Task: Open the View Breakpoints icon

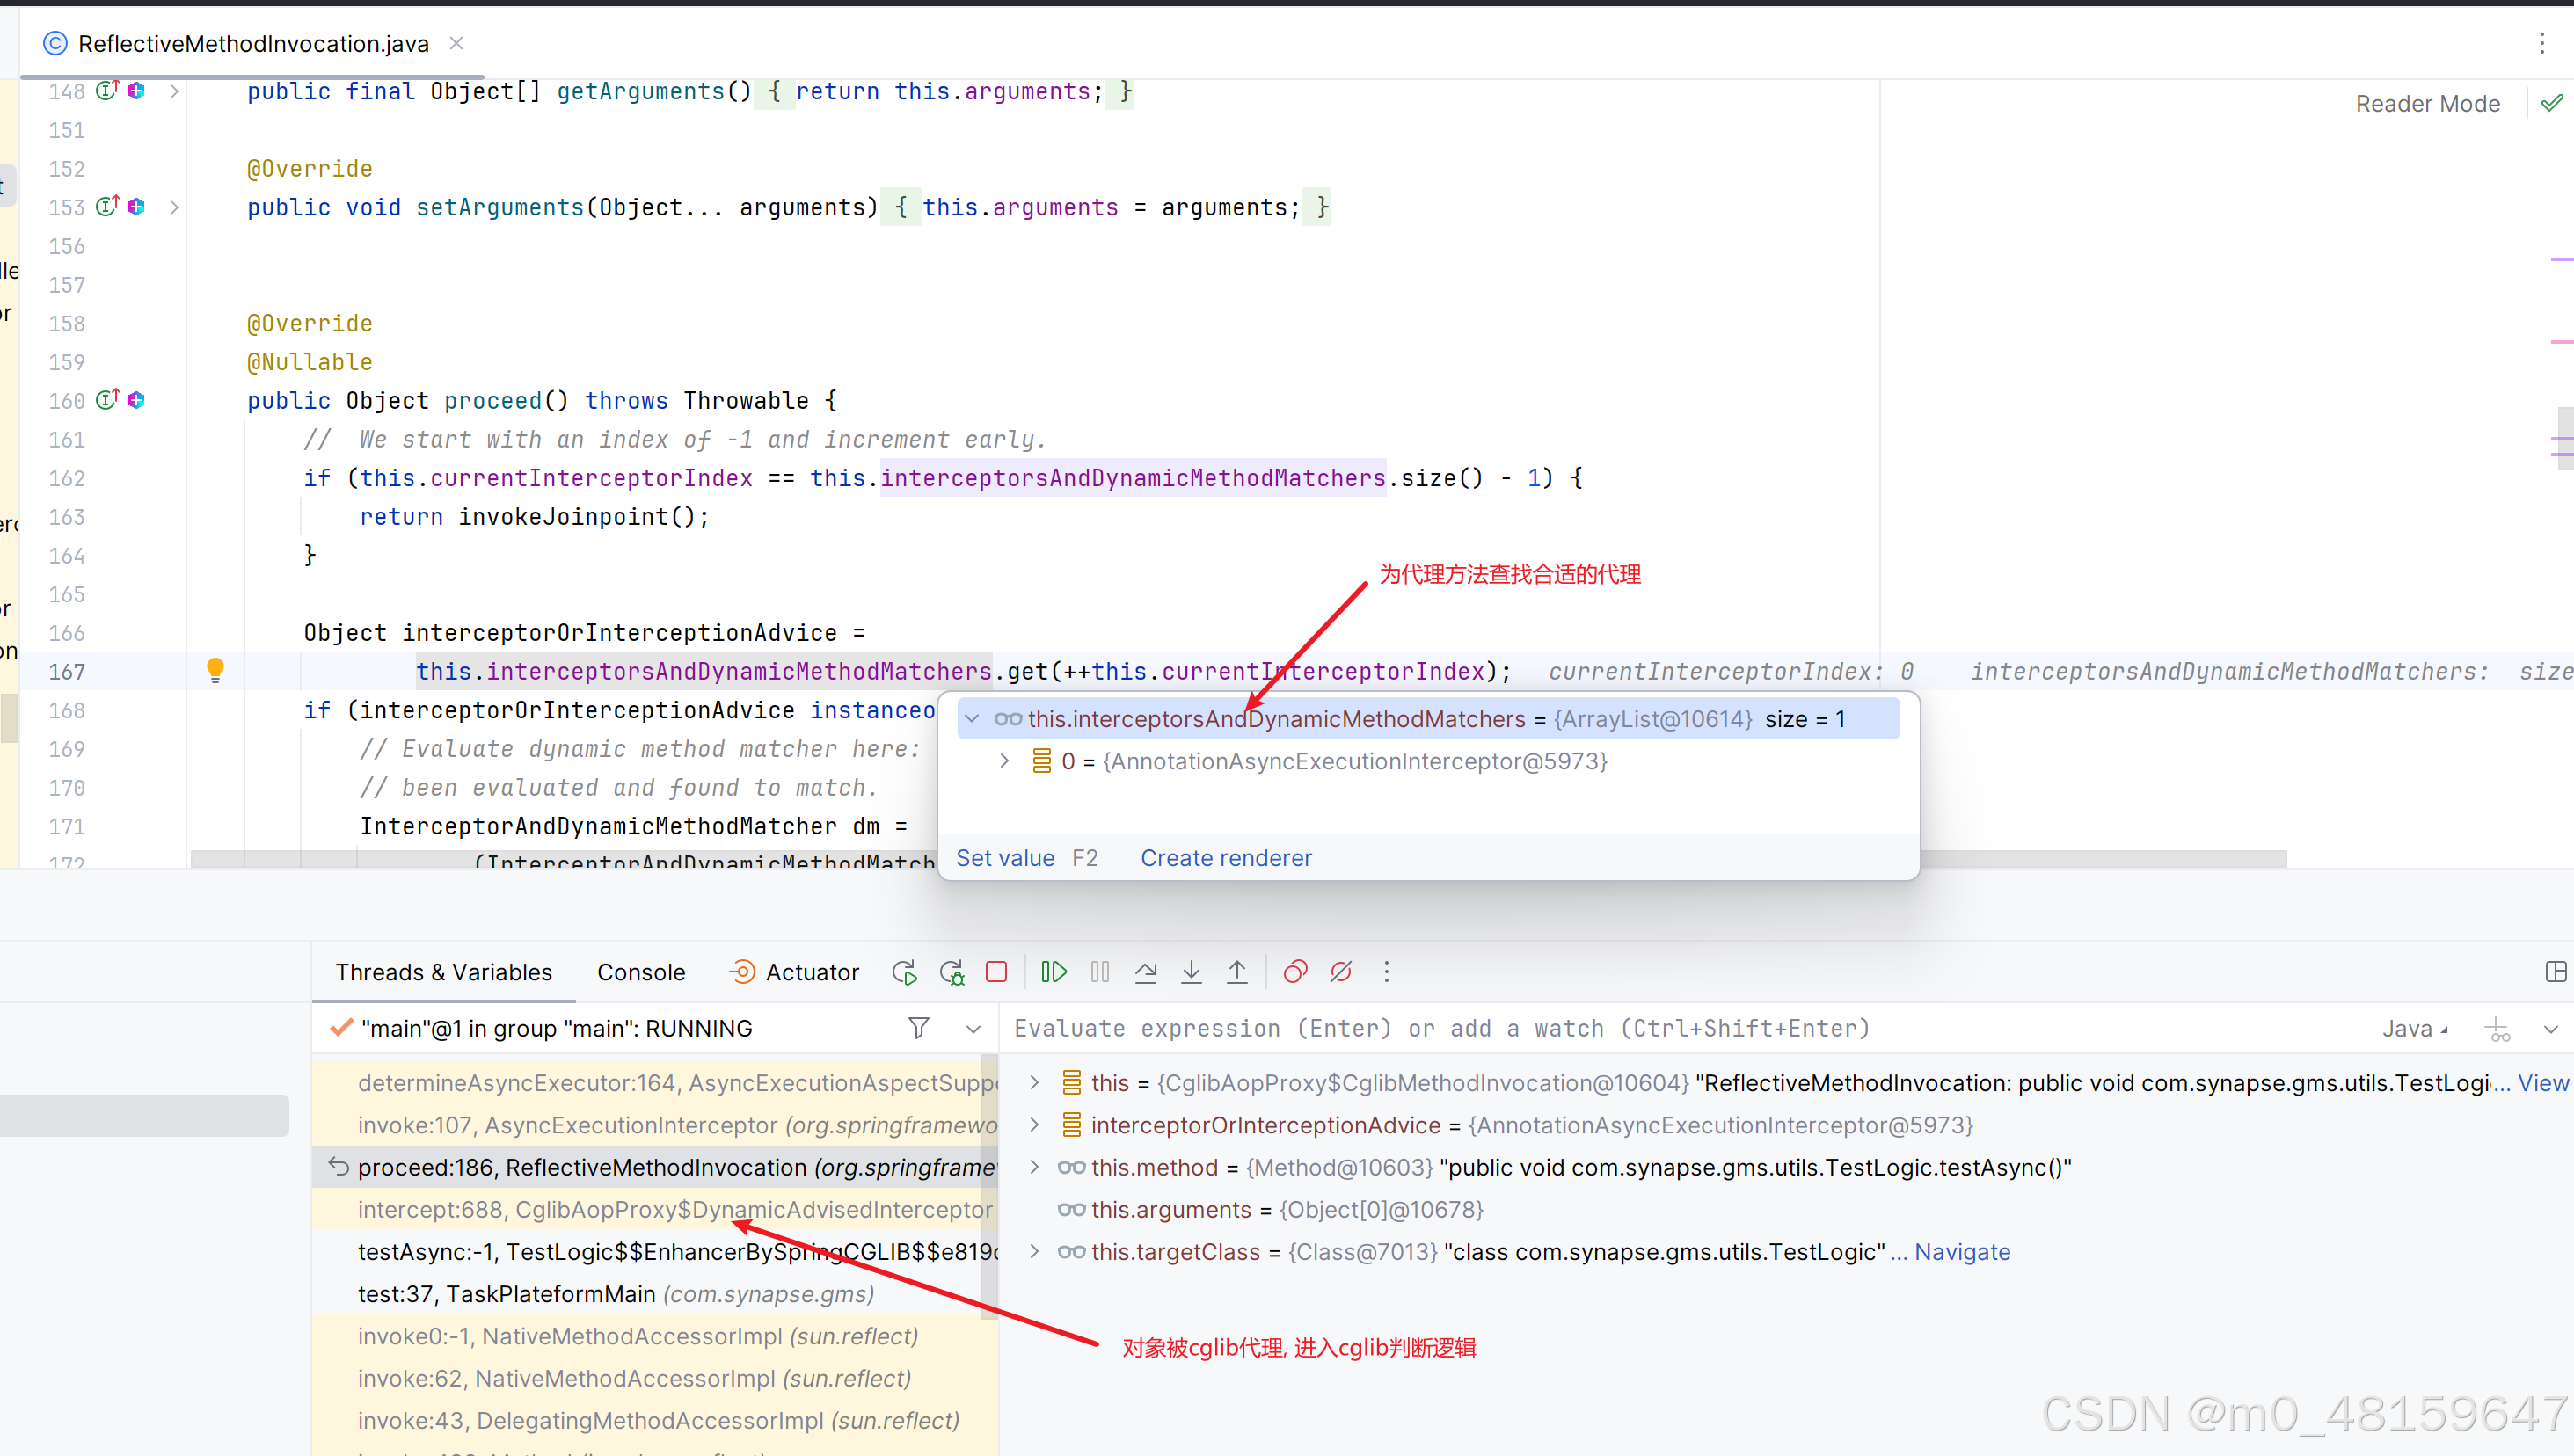Action: click(x=1295, y=972)
